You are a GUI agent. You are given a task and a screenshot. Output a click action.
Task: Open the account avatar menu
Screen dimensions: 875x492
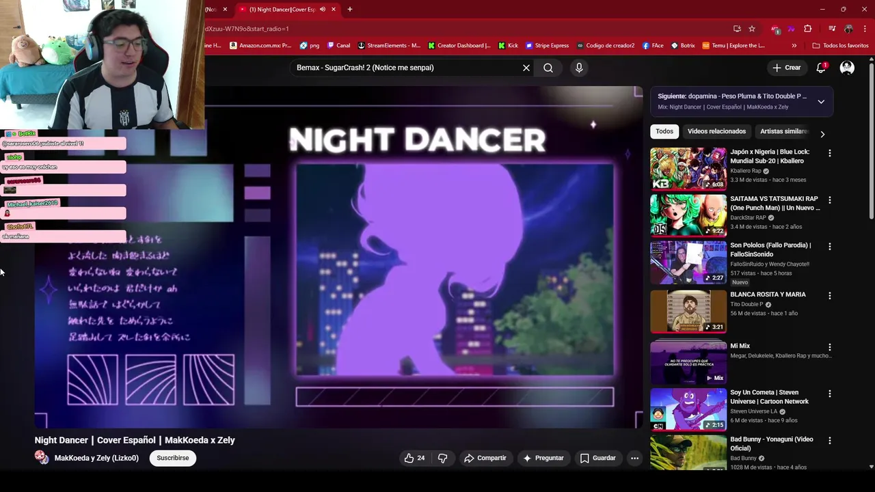point(847,68)
